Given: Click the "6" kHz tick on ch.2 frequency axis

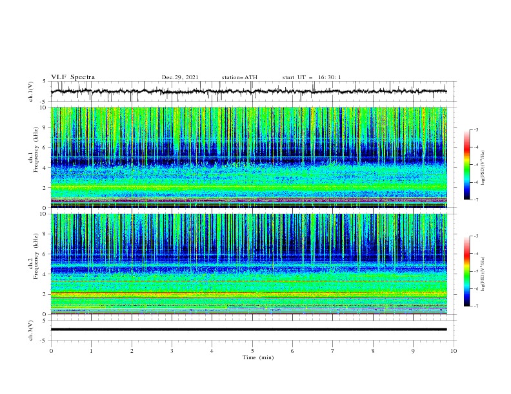Looking at the screenshot, I should [x=45, y=254].
